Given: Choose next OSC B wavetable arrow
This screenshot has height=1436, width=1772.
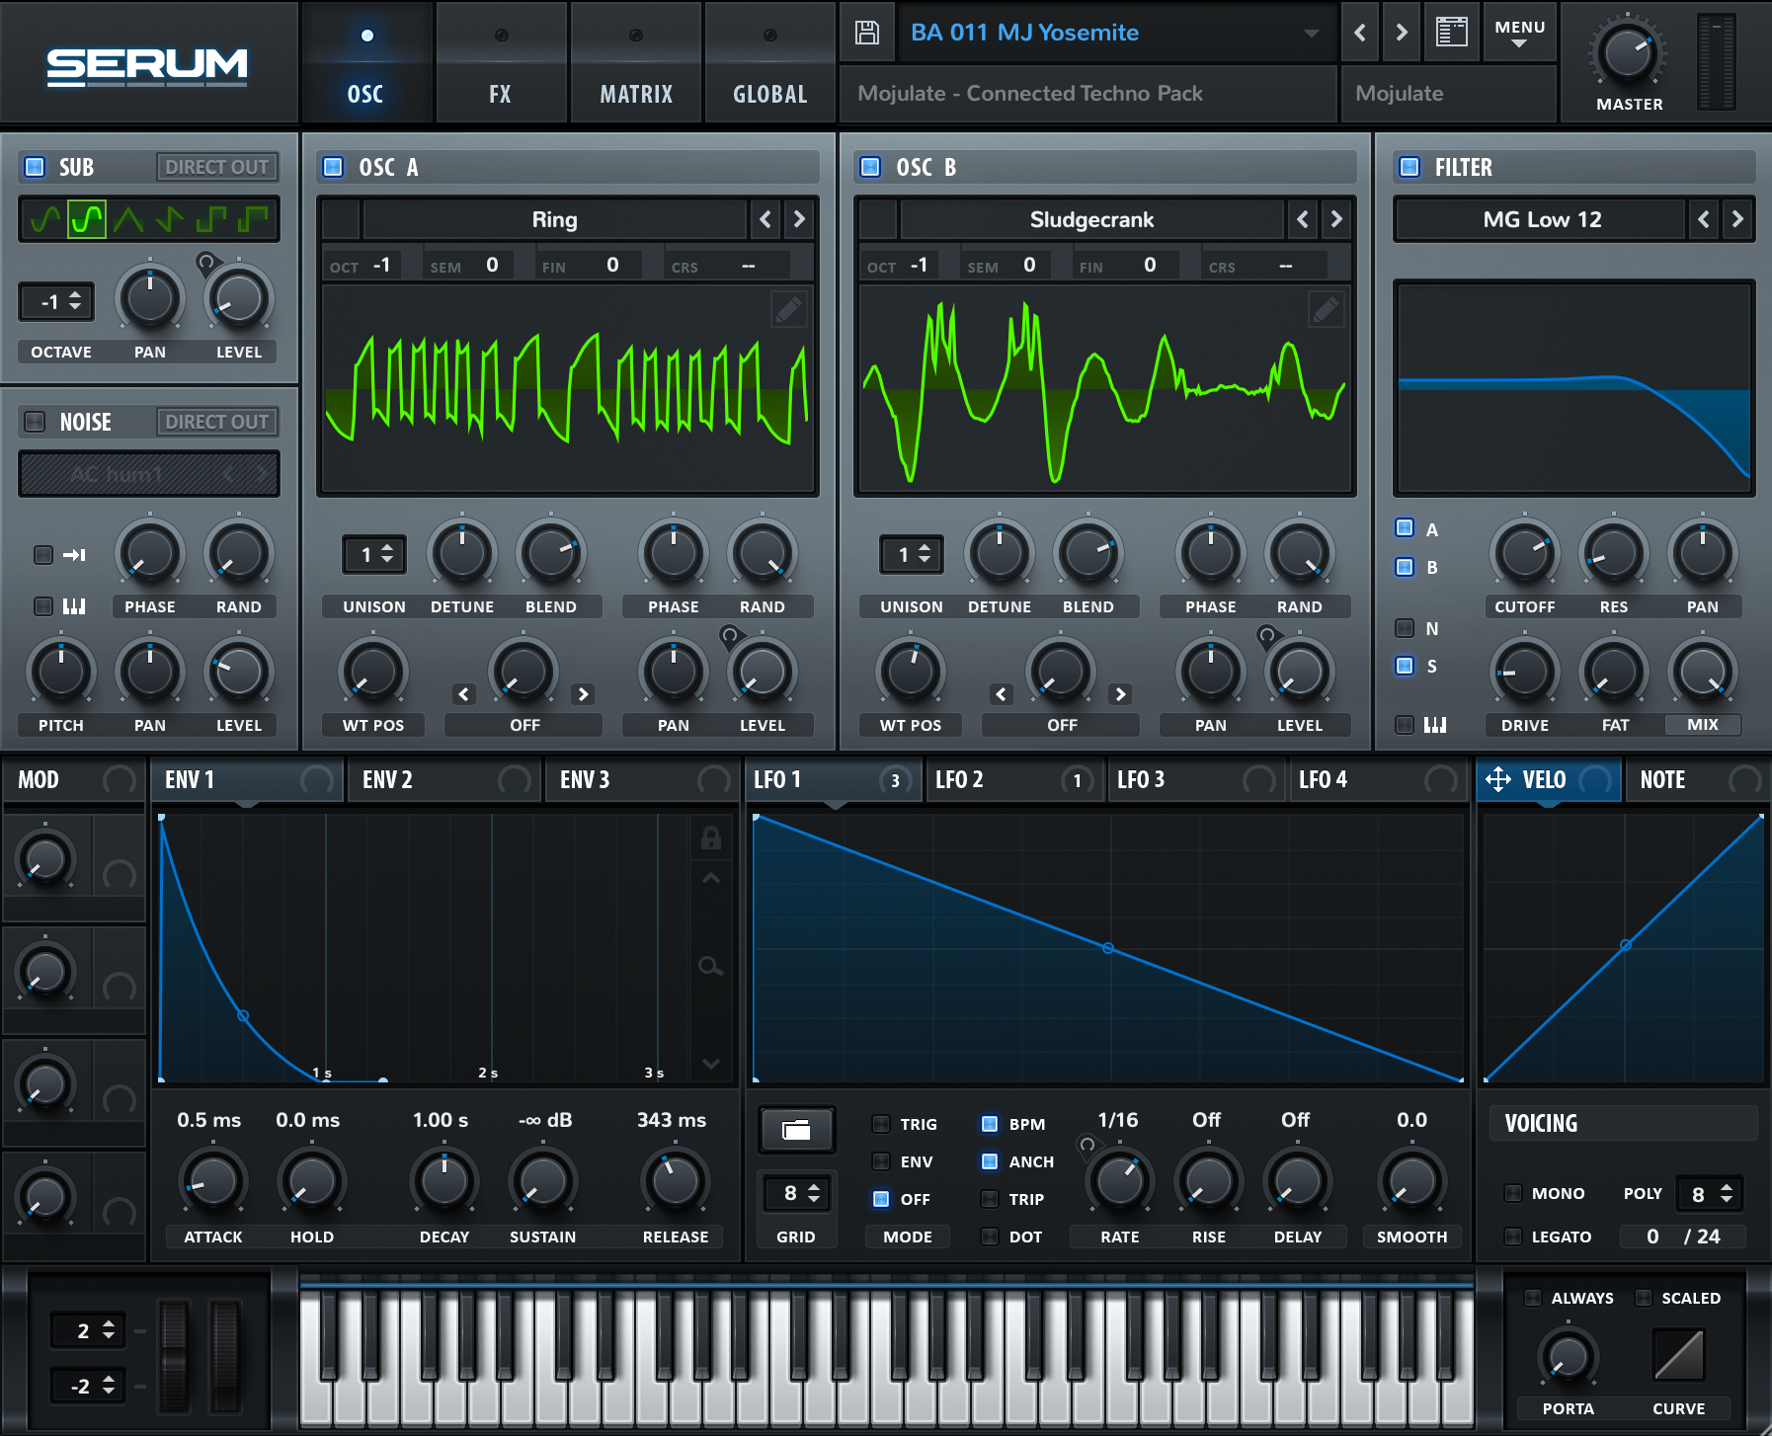Looking at the screenshot, I should [1336, 219].
